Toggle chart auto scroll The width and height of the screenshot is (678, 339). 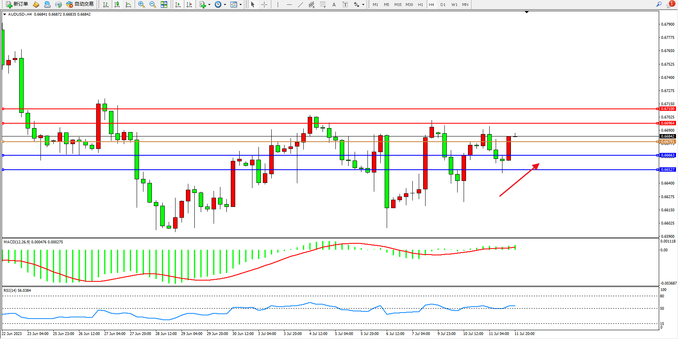(x=178, y=5)
